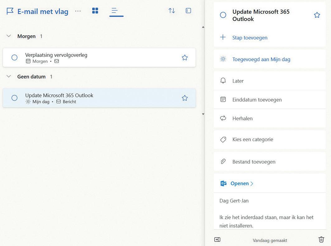Delete the task with trash icon
Screen dimensions: 331x246
pos(321,239)
